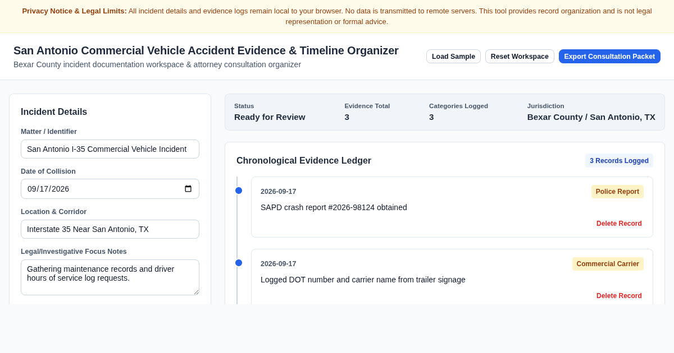Select the timeline dot for the Police Report entry
This screenshot has width=674, height=353.
click(x=239, y=191)
